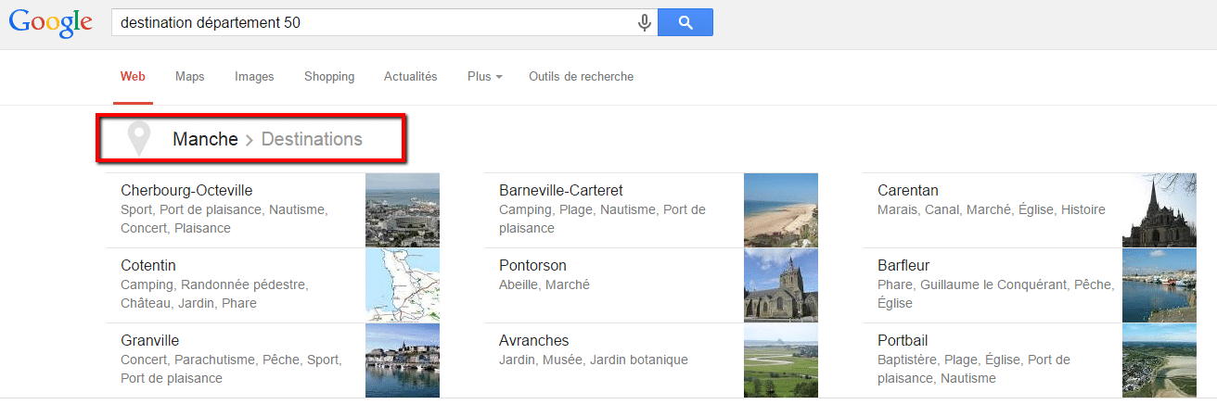This screenshot has width=1217, height=417.
Task: Expand the Plus dropdown menu
Action: (x=485, y=77)
